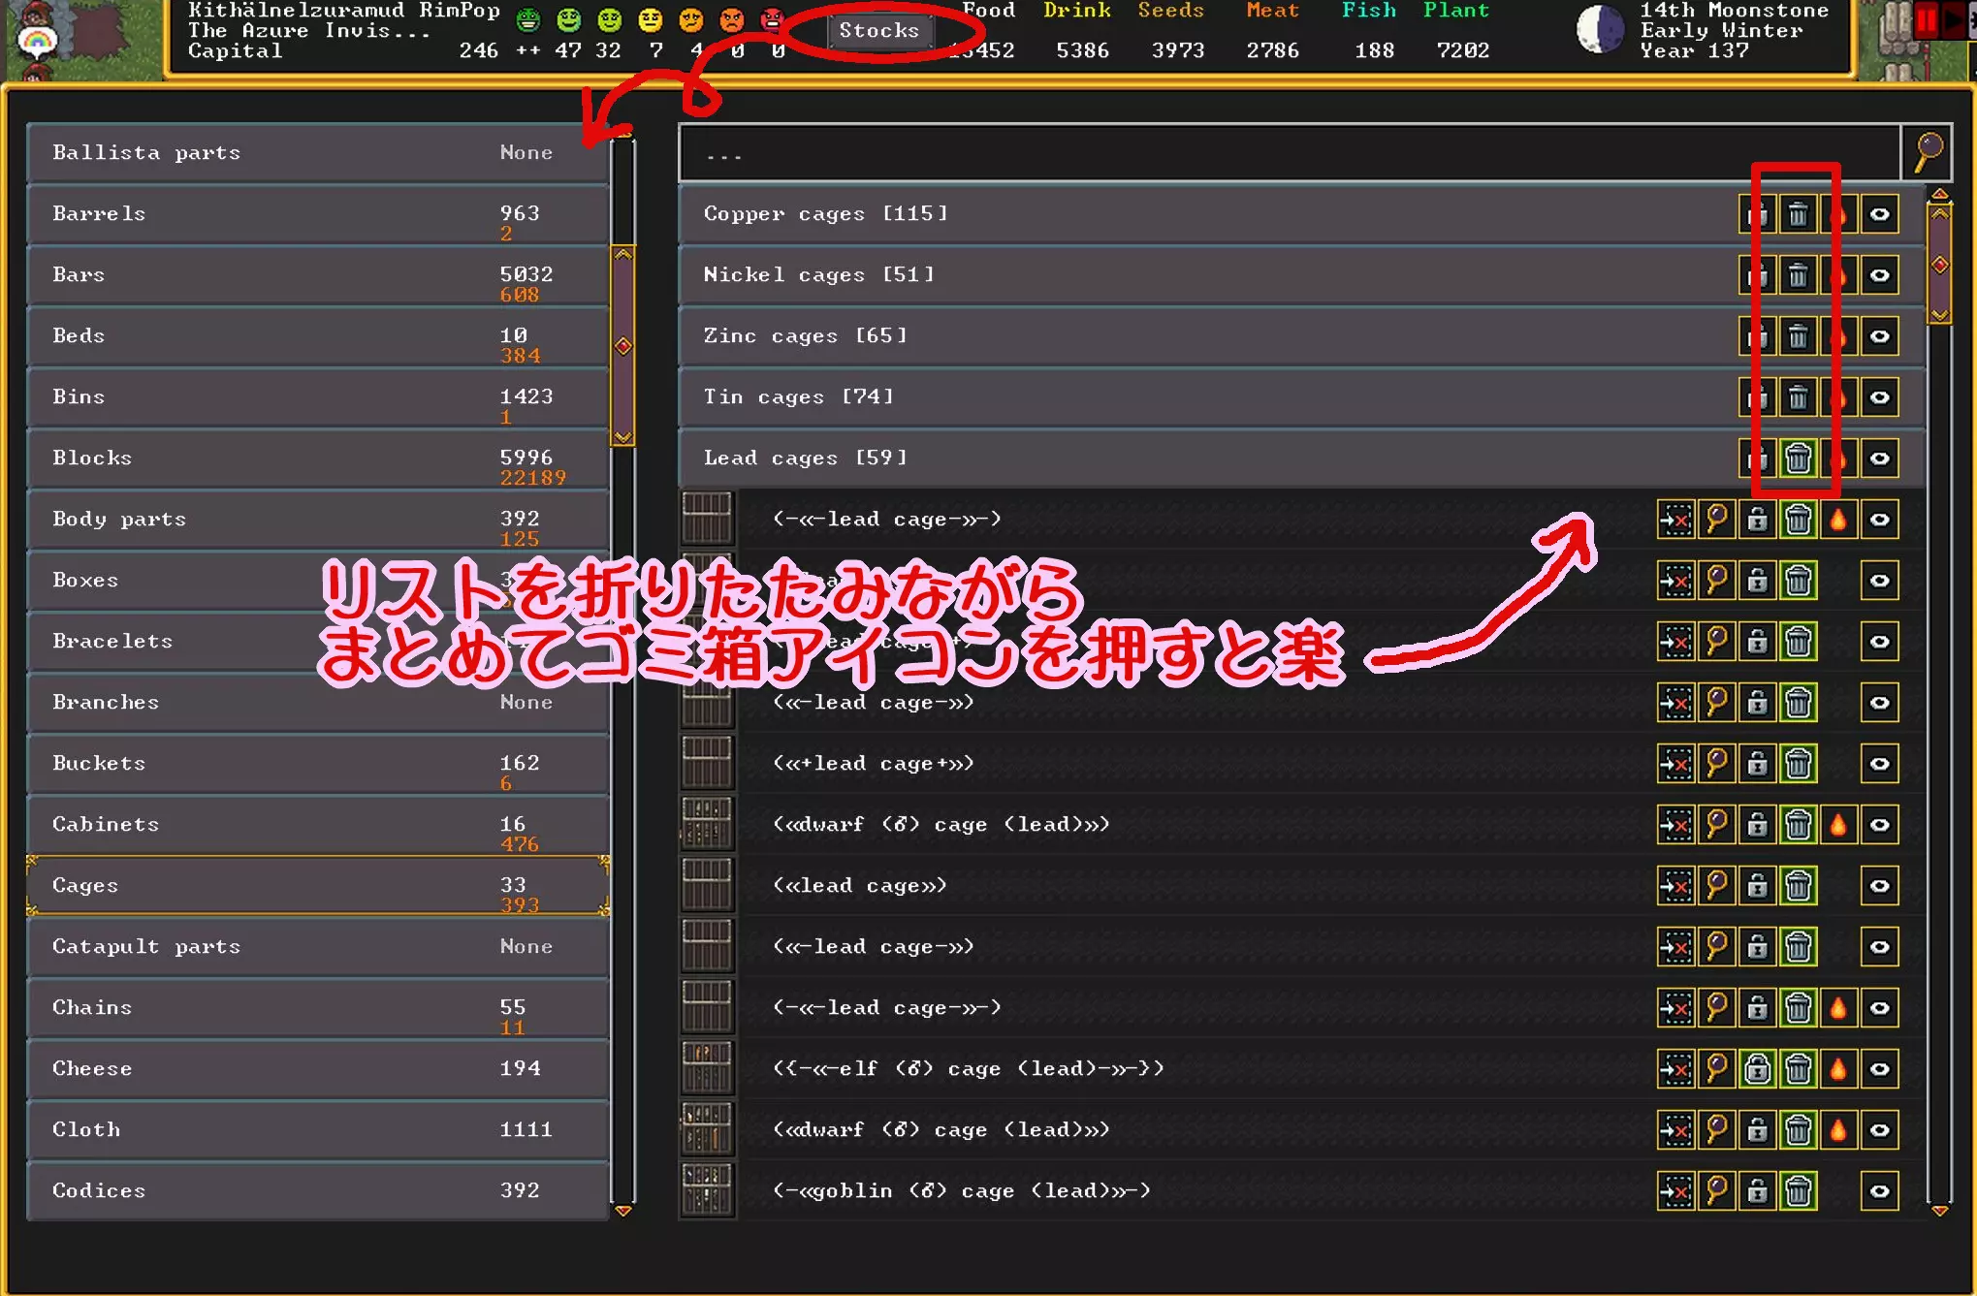1977x1296 pixels.
Task: Toggle the eye icon for Lead cages group
Action: tap(1879, 458)
